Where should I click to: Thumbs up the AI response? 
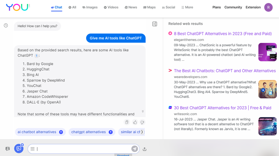135,122
